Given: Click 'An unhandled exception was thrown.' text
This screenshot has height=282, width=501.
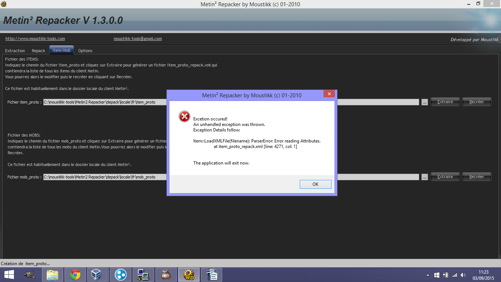Looking at the screenshot, I should click(x=229, y=124).
